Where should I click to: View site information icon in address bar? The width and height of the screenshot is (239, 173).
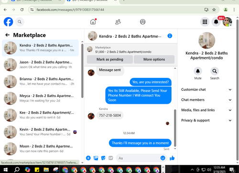pyautogui.click(x=32, y=10)
